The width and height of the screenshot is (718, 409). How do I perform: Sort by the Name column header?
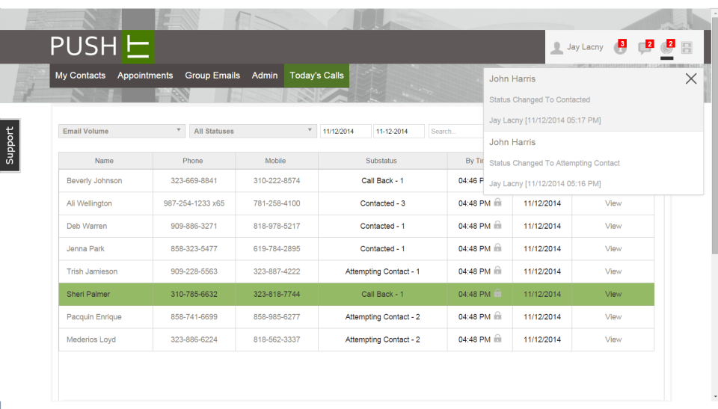pyautogui.click(x=105, y=161)
